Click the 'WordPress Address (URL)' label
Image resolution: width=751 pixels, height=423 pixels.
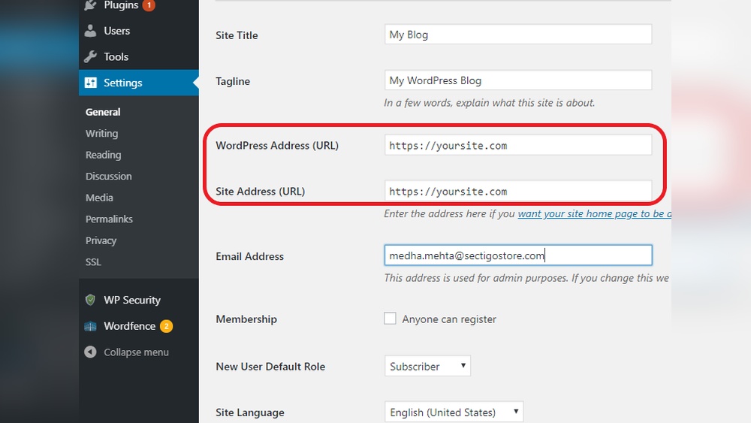coord(277,146)
